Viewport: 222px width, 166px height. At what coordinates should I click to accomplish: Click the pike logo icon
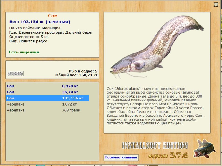click(x=205, y=149)
